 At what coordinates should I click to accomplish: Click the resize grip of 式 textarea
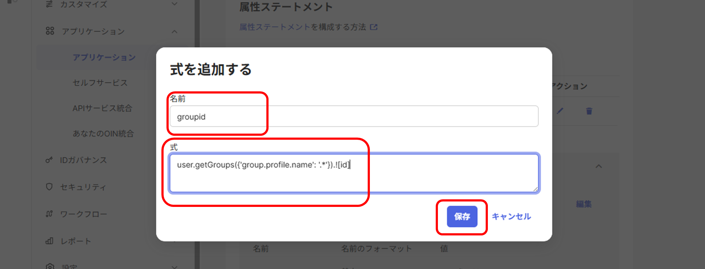[535, 189]
